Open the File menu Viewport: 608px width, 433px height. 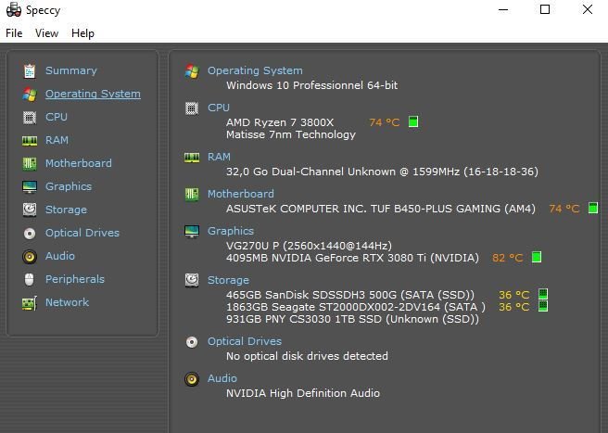14,33
